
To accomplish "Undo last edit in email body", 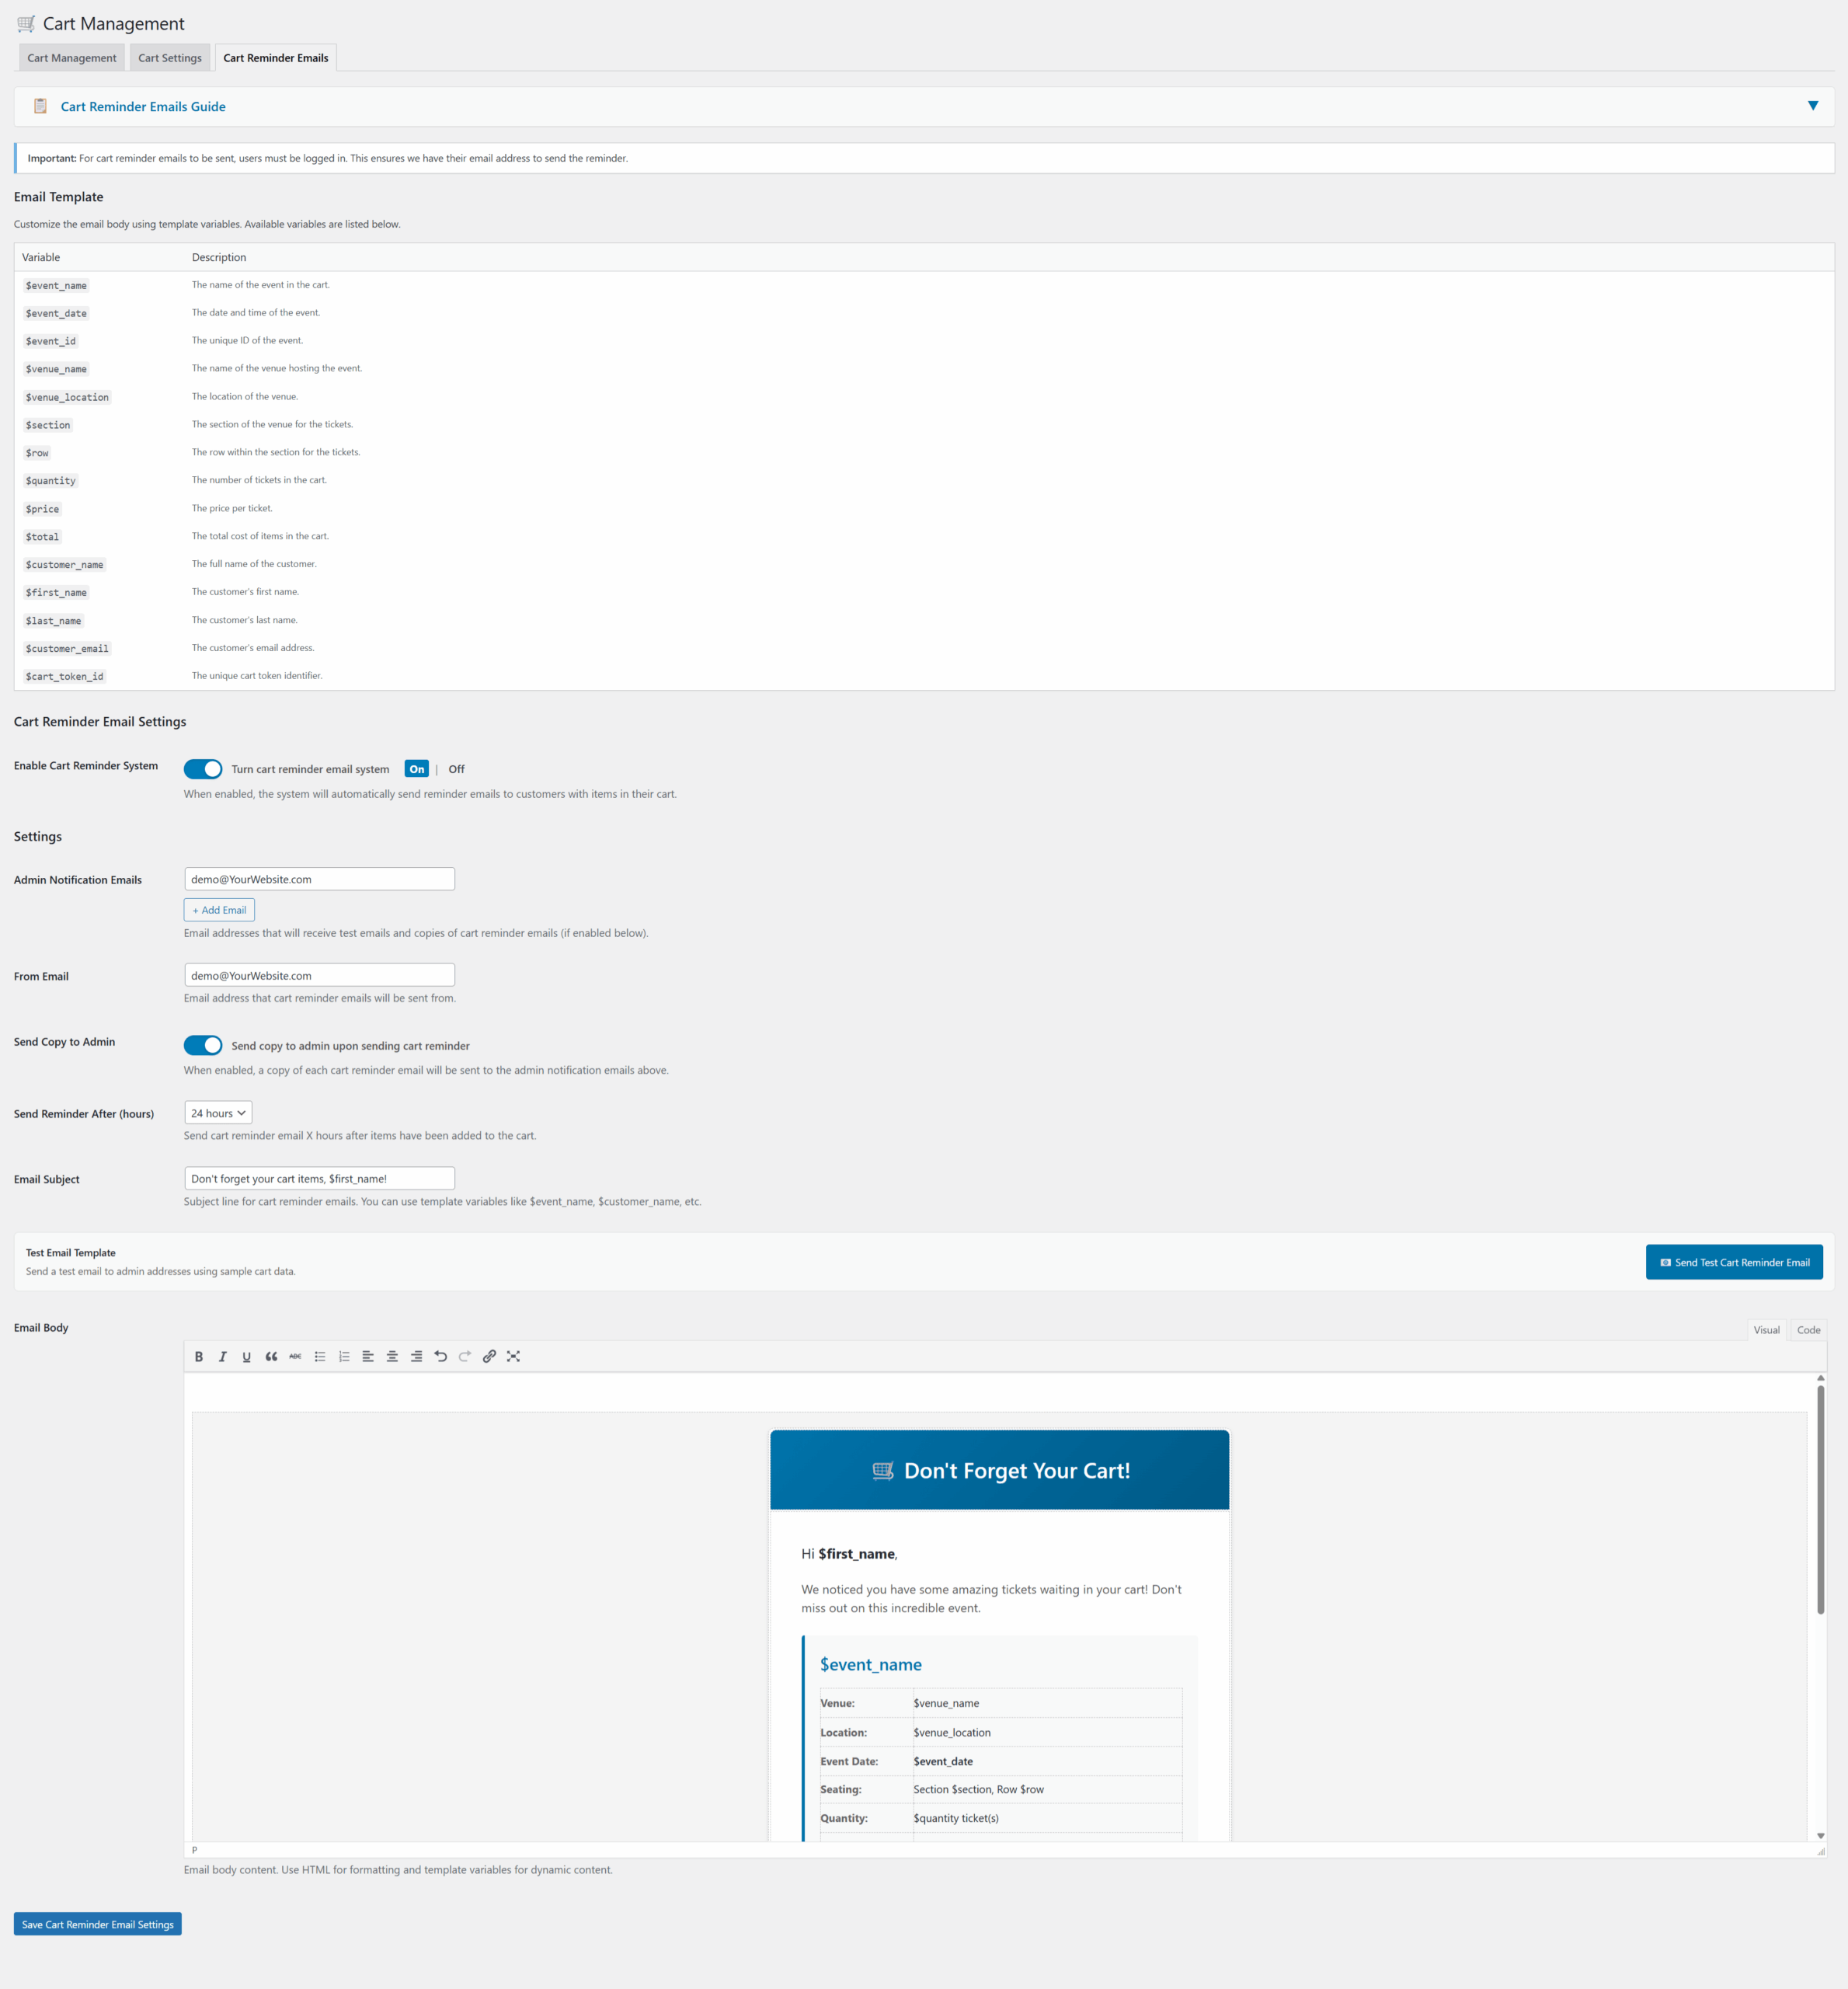I will (440, 1356).
